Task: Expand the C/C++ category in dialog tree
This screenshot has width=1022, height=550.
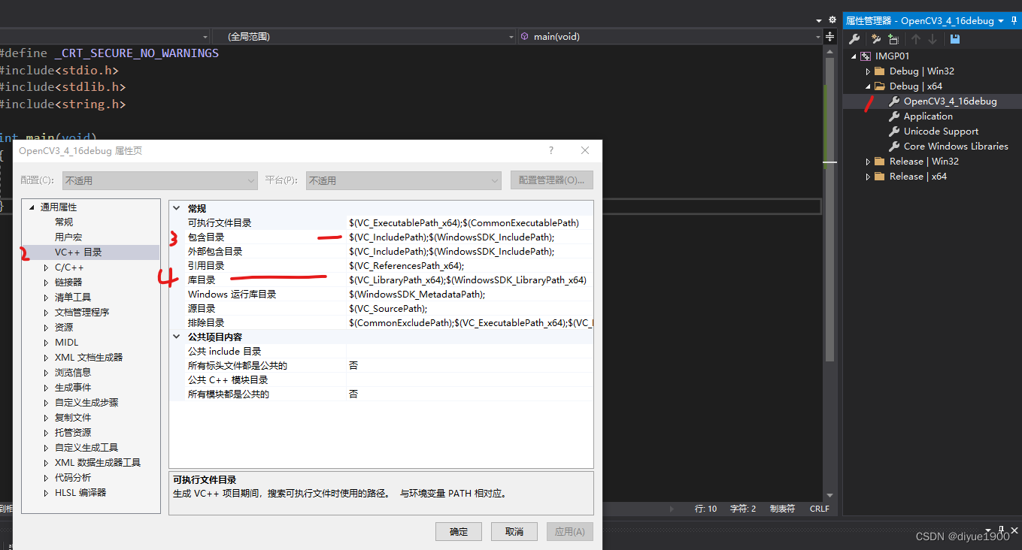Action: click(x=46, y=267)
